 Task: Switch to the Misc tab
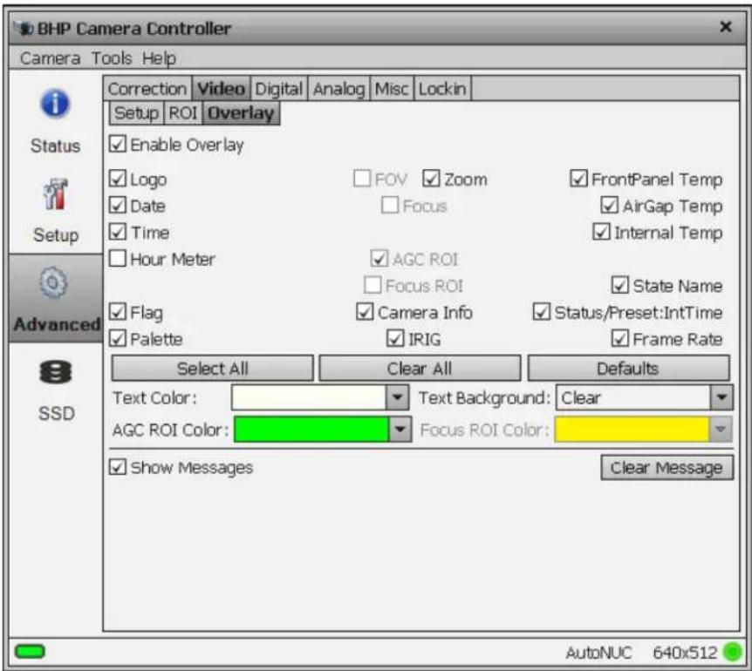click(x=392, y=89)
